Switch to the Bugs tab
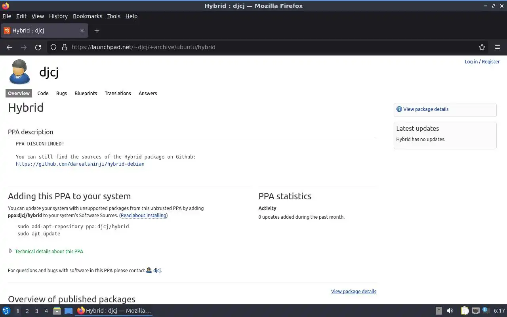 click(x=61, y=93)
